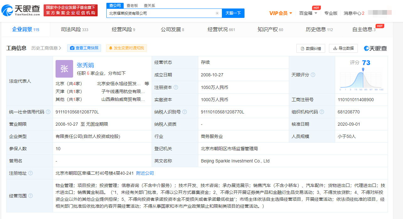Switch to the 查公司 search tab
The width and height of the screenshot is (403, 219).
115,6
